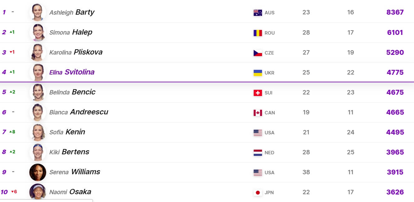Click Naomi Osaka's points value 3626

point(395,192)
